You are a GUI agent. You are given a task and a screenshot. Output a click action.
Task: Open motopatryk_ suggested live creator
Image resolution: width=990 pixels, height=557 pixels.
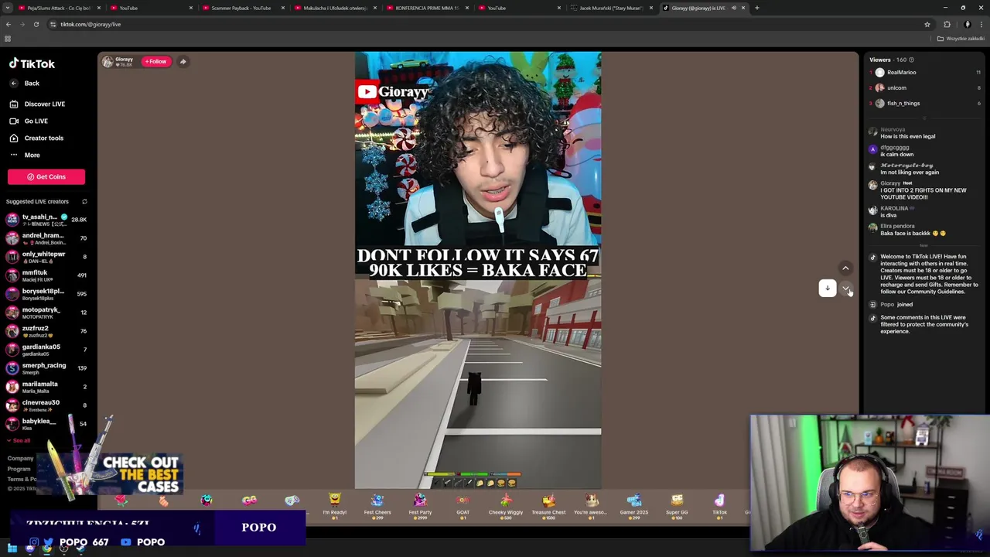[x=46, y=313]
